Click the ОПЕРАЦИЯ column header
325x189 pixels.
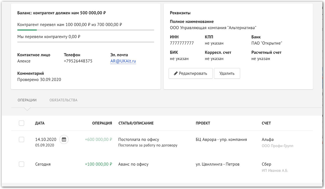click(102, 123)
